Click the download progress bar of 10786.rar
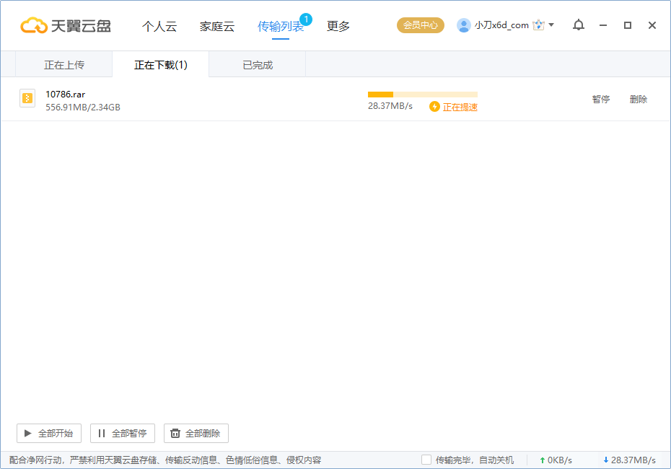 point(421,94)
